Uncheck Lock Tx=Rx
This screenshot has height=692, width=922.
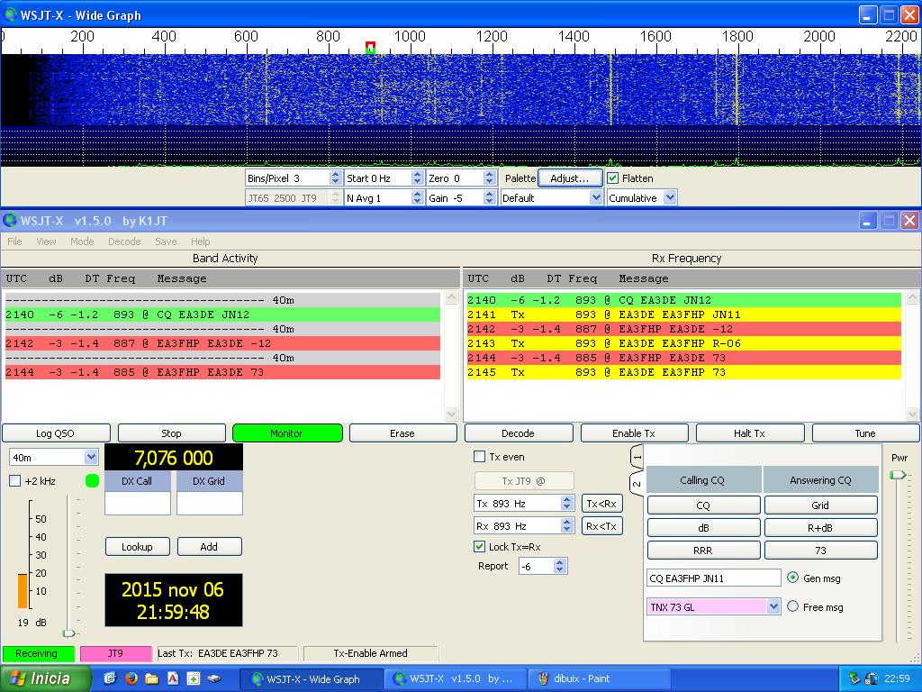click(x=481, y=546)
